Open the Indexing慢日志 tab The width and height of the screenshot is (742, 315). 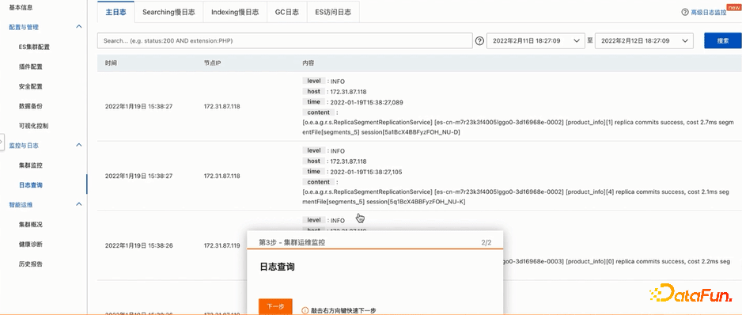tap(235, 13)
